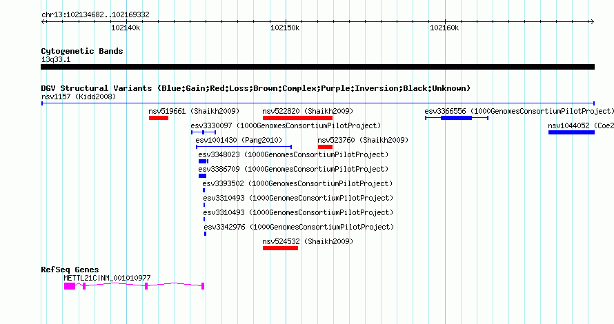
Task: Open the nsv519661 (Shaikh2009) label
Action: (x=194, y=111)
